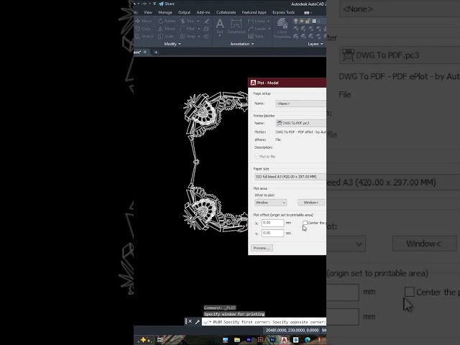Select the Mirror tool
460x345 pixels.
pyautogui.click(x=167, y=29)
